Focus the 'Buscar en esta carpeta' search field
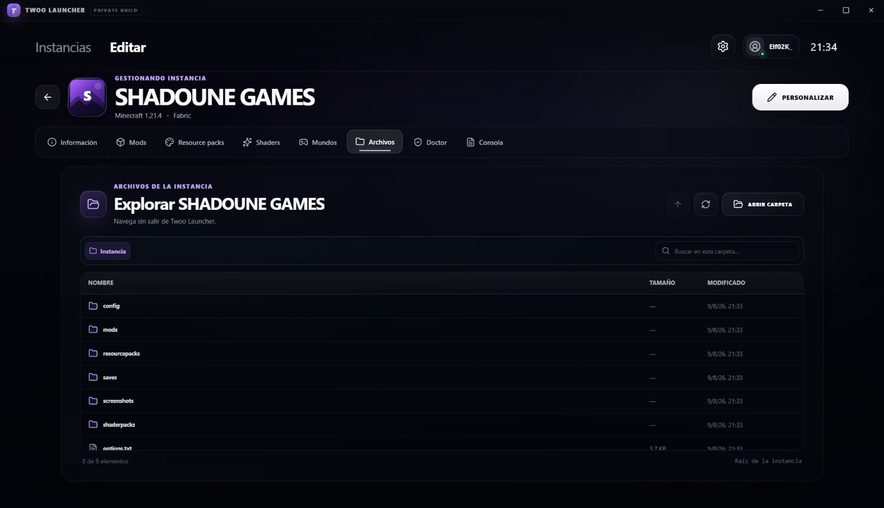This screenshot has width=884, height=508. (x=727, y=251)
